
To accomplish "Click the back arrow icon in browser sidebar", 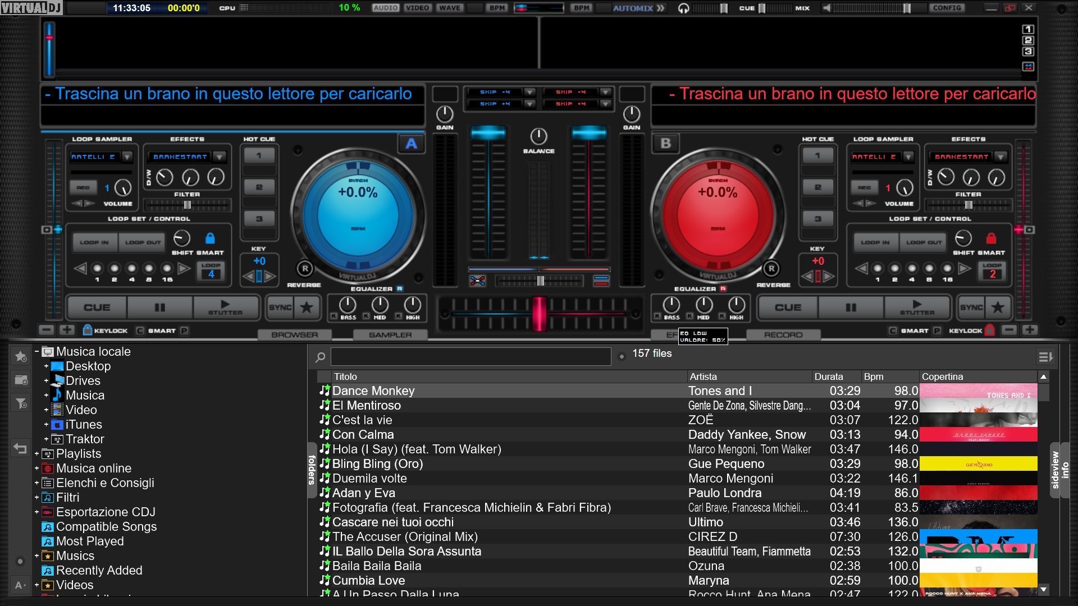I will point(20,448).
